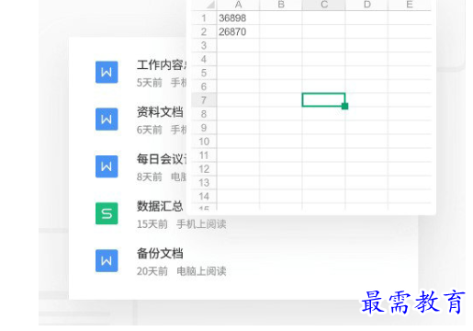This screenshot has height=331, width=473.
Task: Open the 每日会议 document title
Action: click(162, 159)
